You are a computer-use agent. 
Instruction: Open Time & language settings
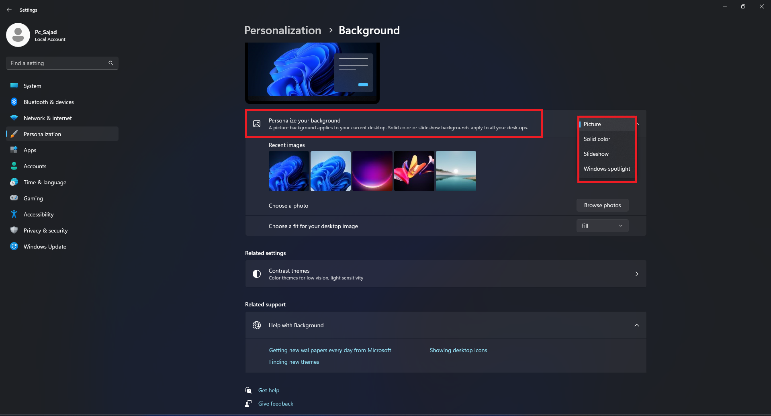[62, 182]
